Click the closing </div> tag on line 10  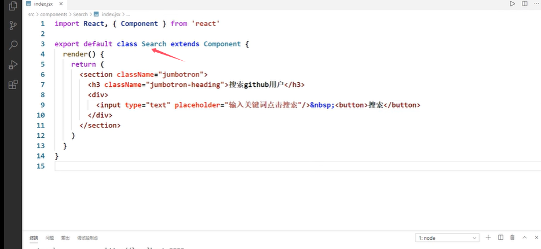tap(100, 115)
